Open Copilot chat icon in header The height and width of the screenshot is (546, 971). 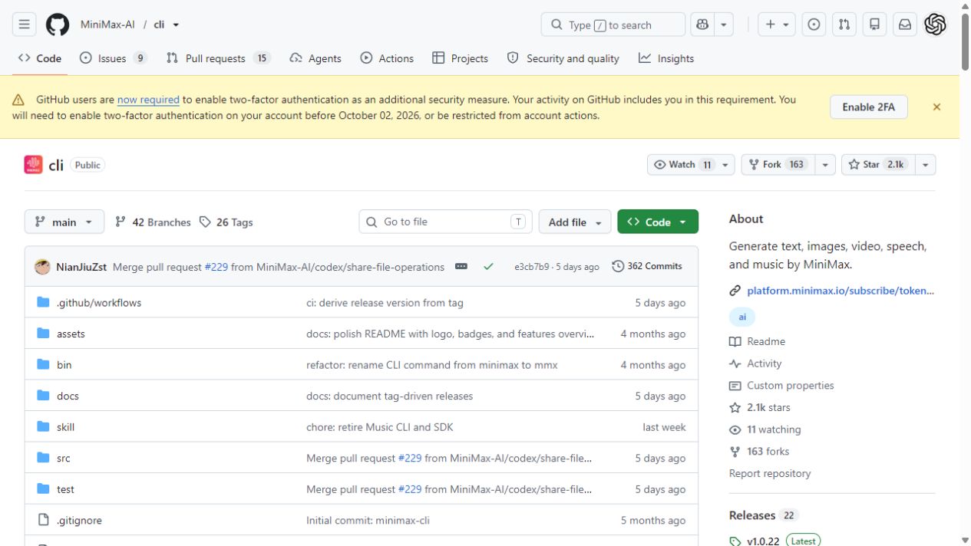(x=702, y=25)
